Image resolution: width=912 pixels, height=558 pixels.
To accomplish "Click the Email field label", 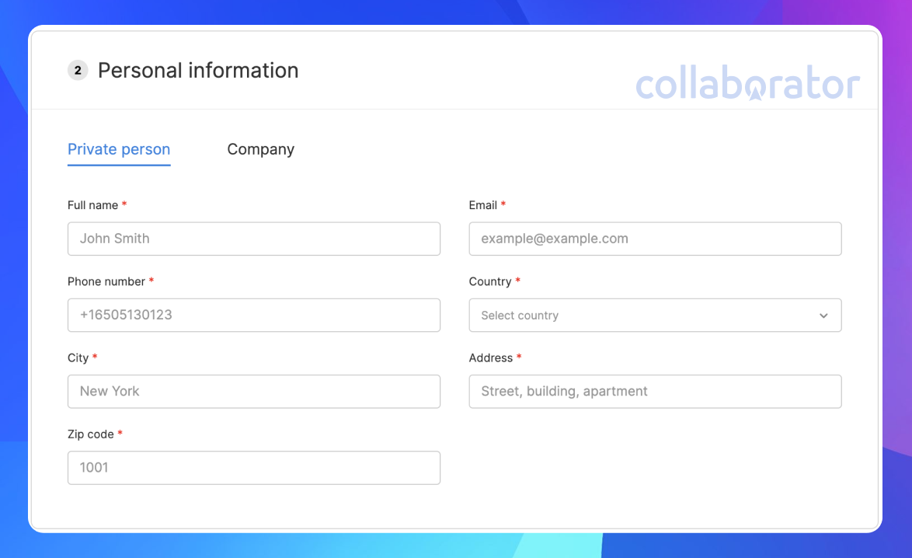I will tap(482, 205).
